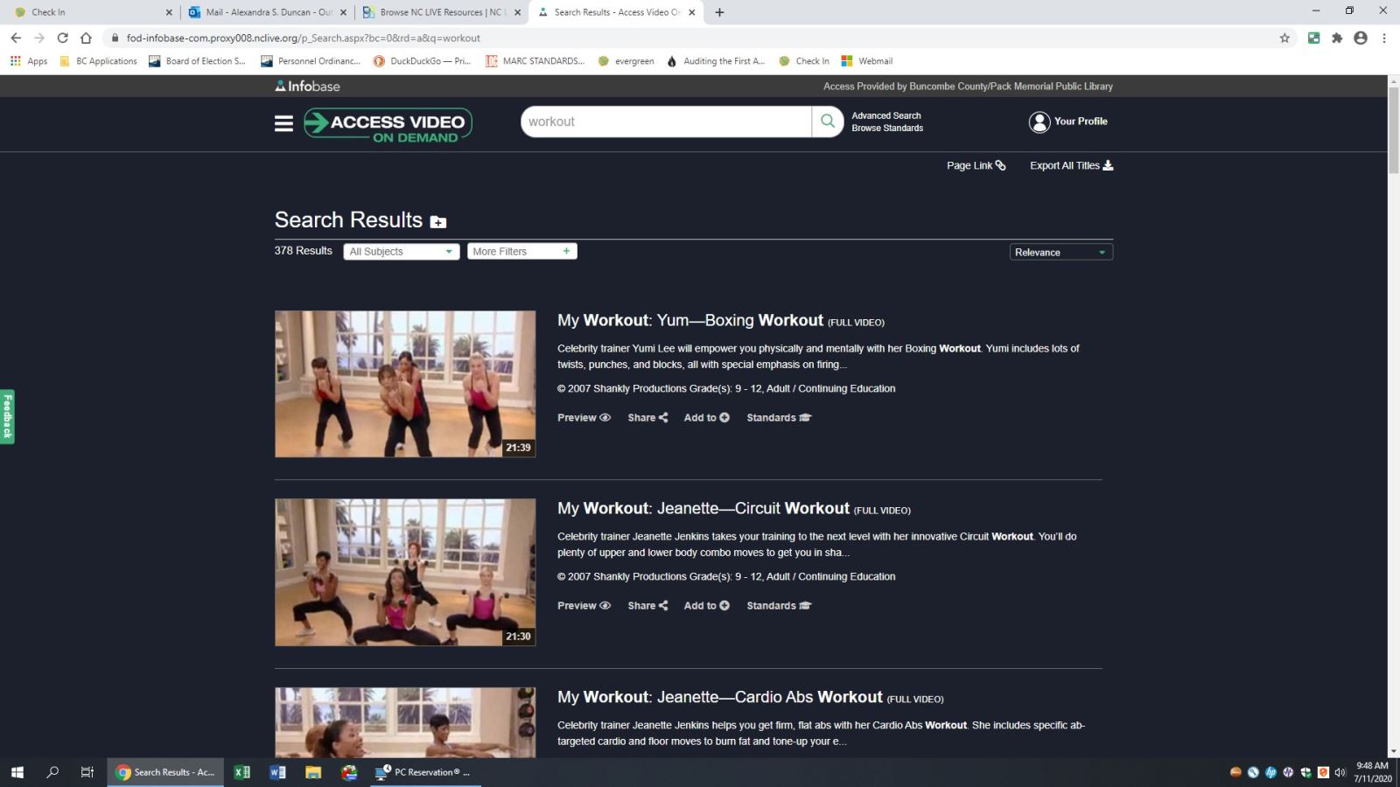
Task: Open MARC STANDARDS bookmark
Action: (x=535, y=61)
